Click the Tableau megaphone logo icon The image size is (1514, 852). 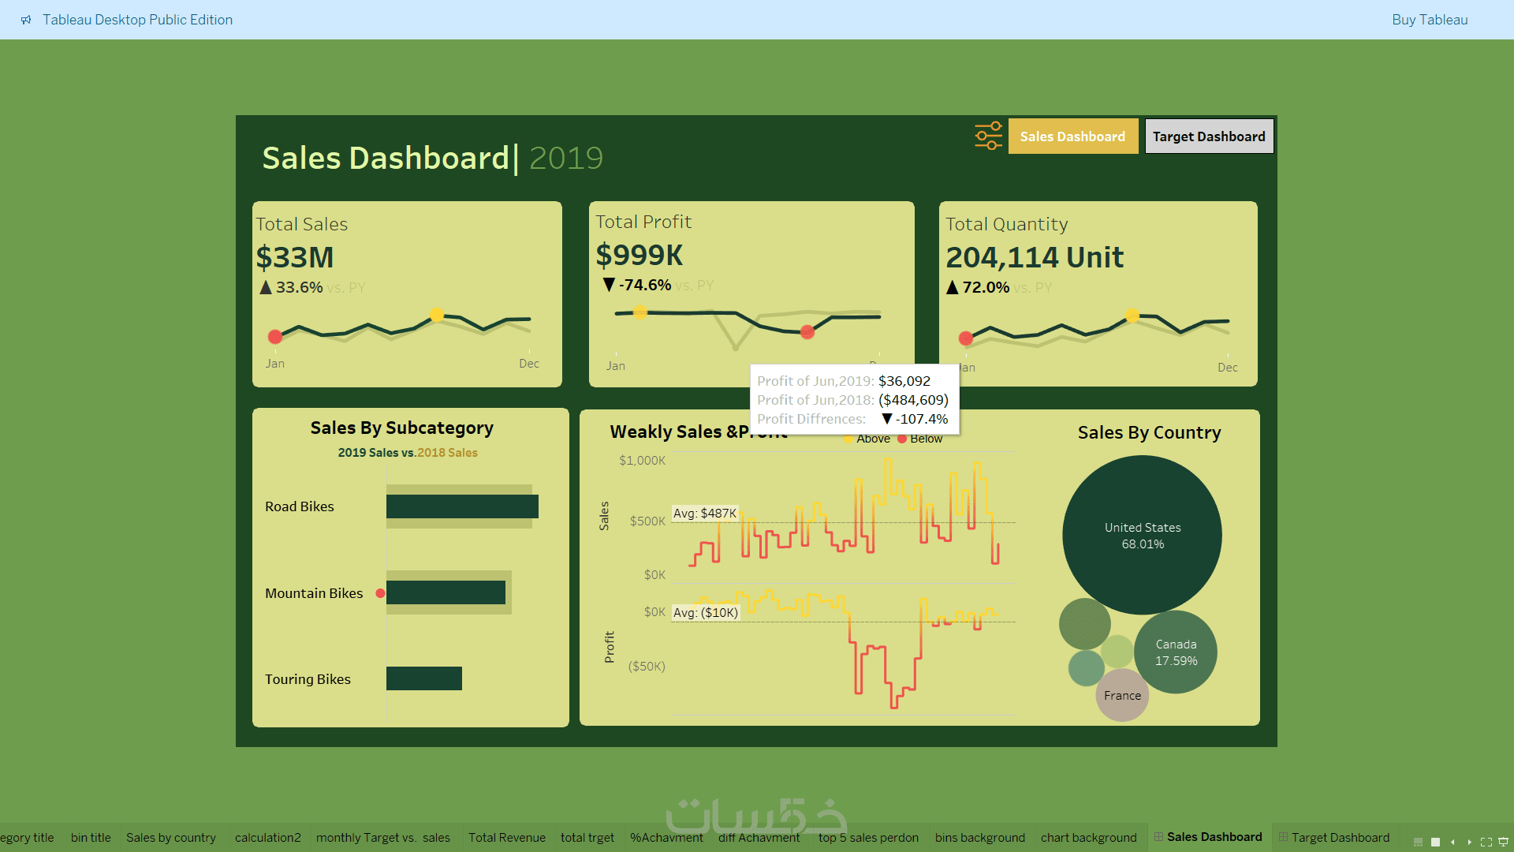tap(26, 20)
